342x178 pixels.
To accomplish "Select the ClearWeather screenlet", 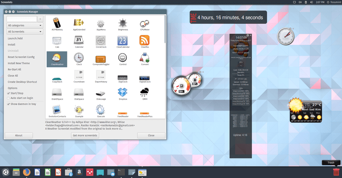I will pos(57,59).
